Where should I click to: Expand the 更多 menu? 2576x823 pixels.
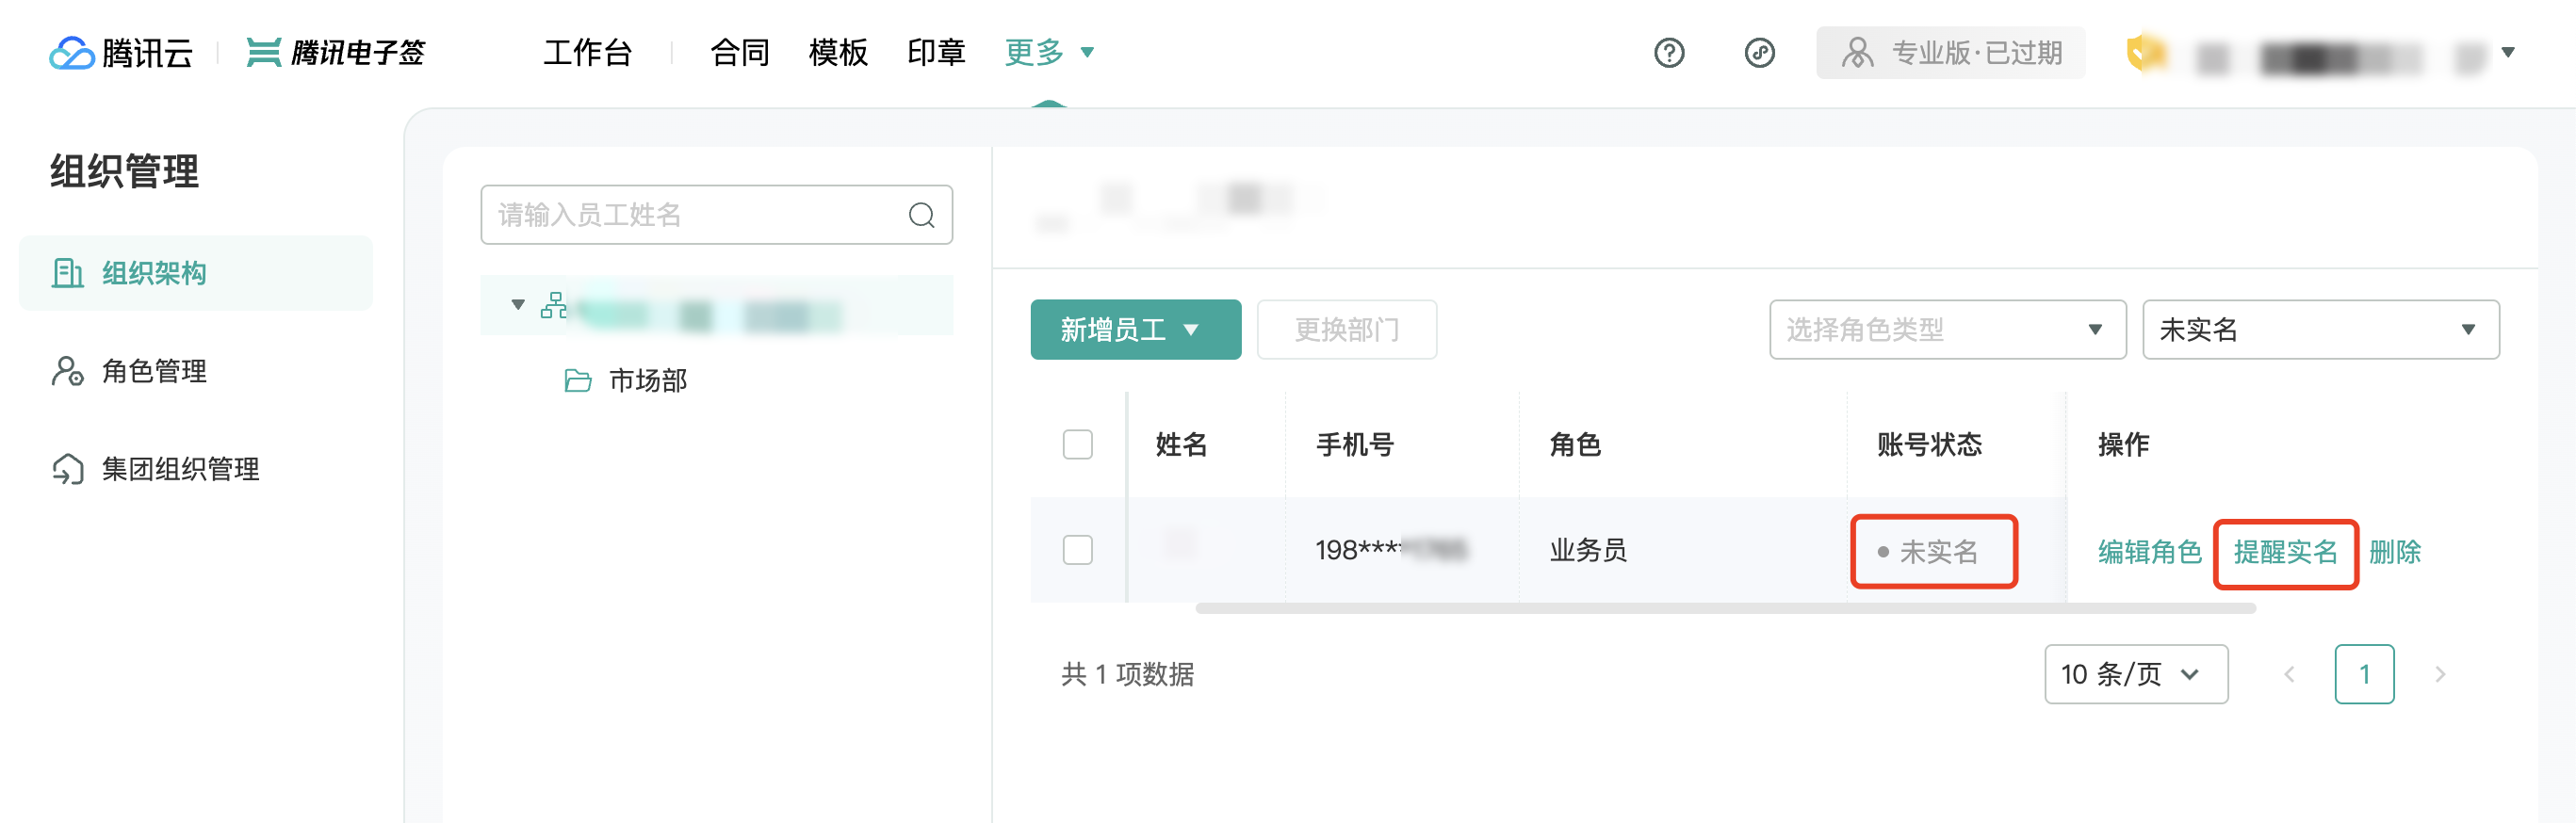click(1049, 52)
